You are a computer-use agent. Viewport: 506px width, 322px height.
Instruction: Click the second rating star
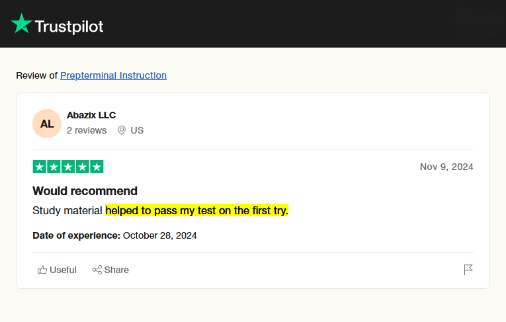point(54,167)
